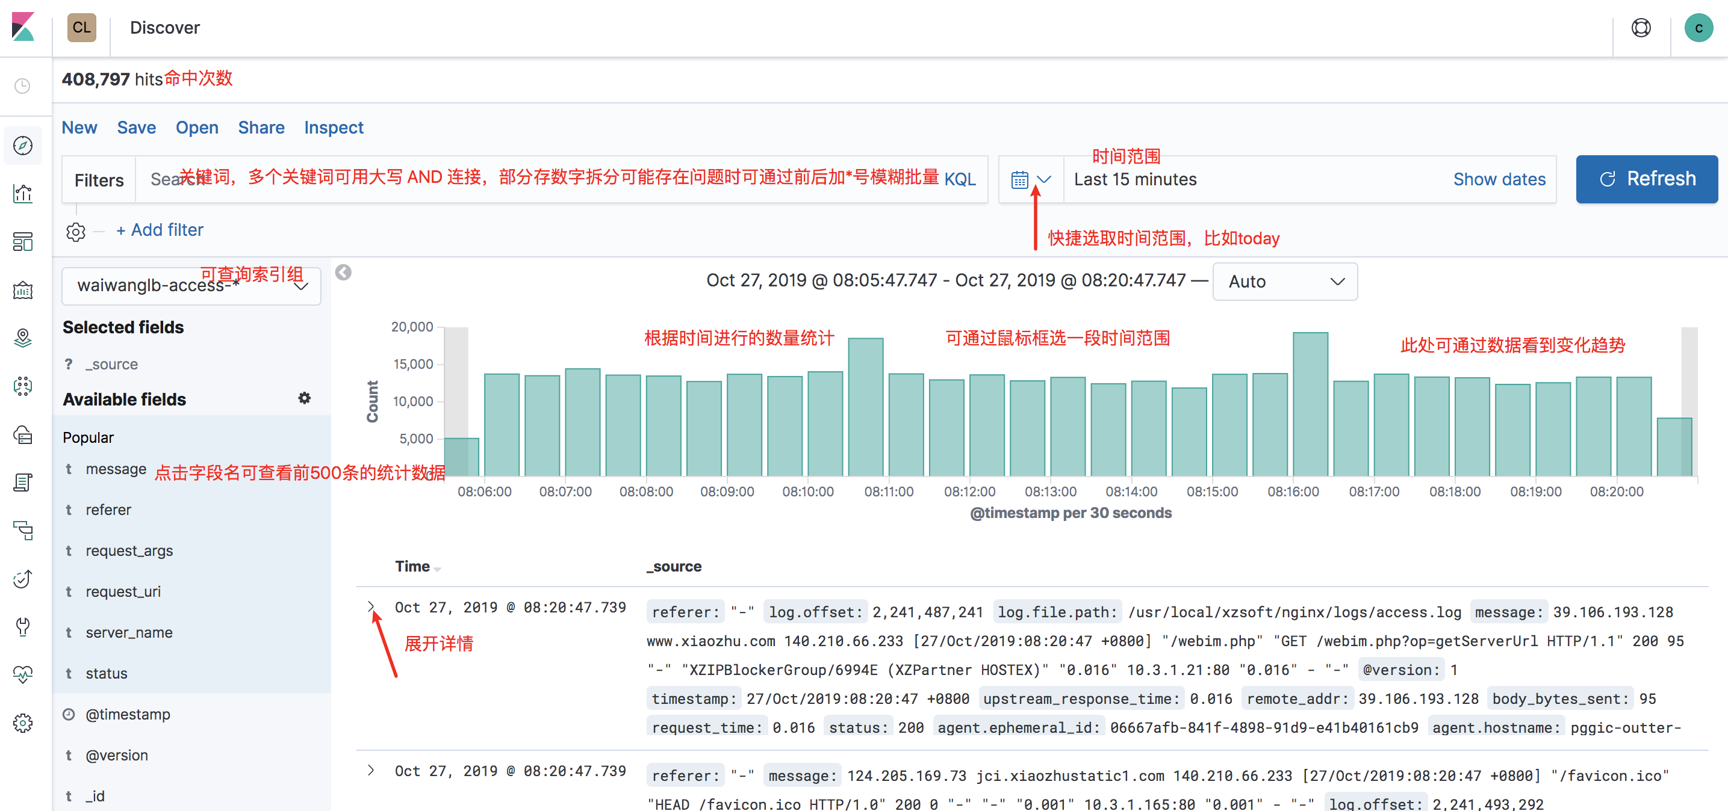Click the Kibana logo
This screenshot has height=811, width=1728.
pos(23,28)
